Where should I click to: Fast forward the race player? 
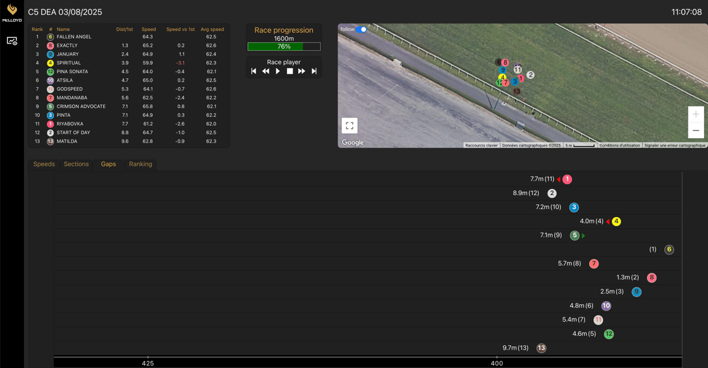tap(302, 71)
